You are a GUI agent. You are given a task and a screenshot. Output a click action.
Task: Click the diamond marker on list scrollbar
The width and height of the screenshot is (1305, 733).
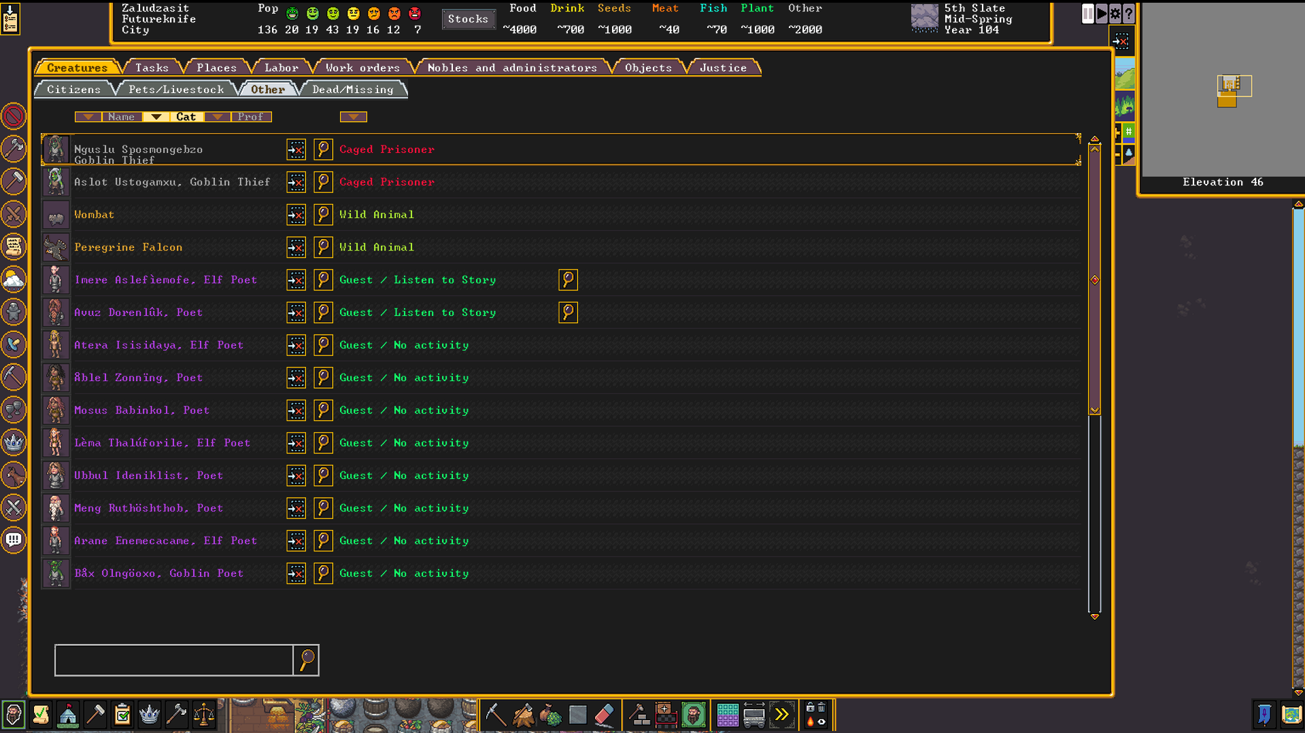[x=1094, y=280]
